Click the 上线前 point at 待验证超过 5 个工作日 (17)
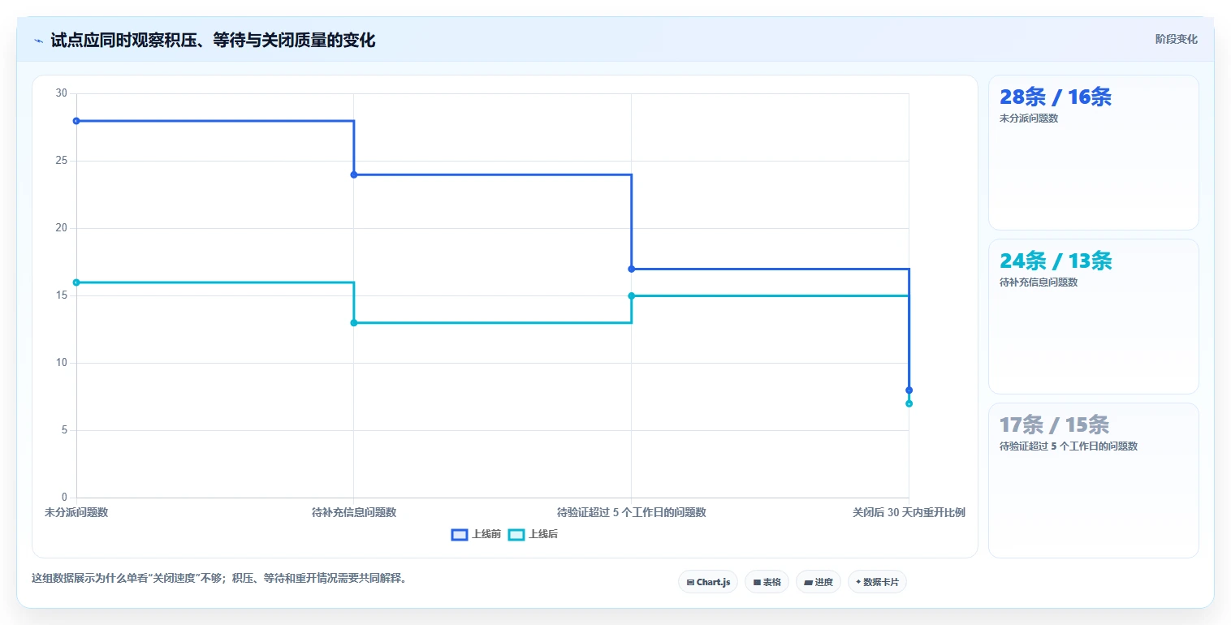This screenshot has height=625, width=1231. 632,269
